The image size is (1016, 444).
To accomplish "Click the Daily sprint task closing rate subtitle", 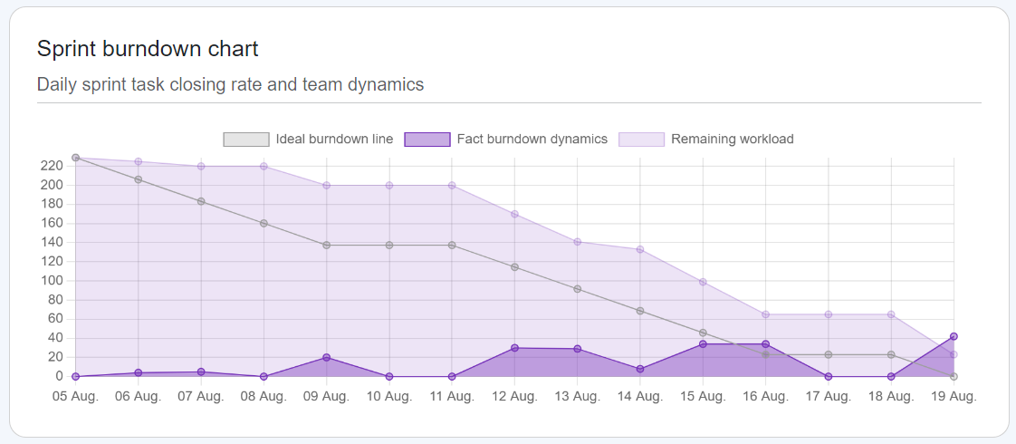I will coord(230,84).
